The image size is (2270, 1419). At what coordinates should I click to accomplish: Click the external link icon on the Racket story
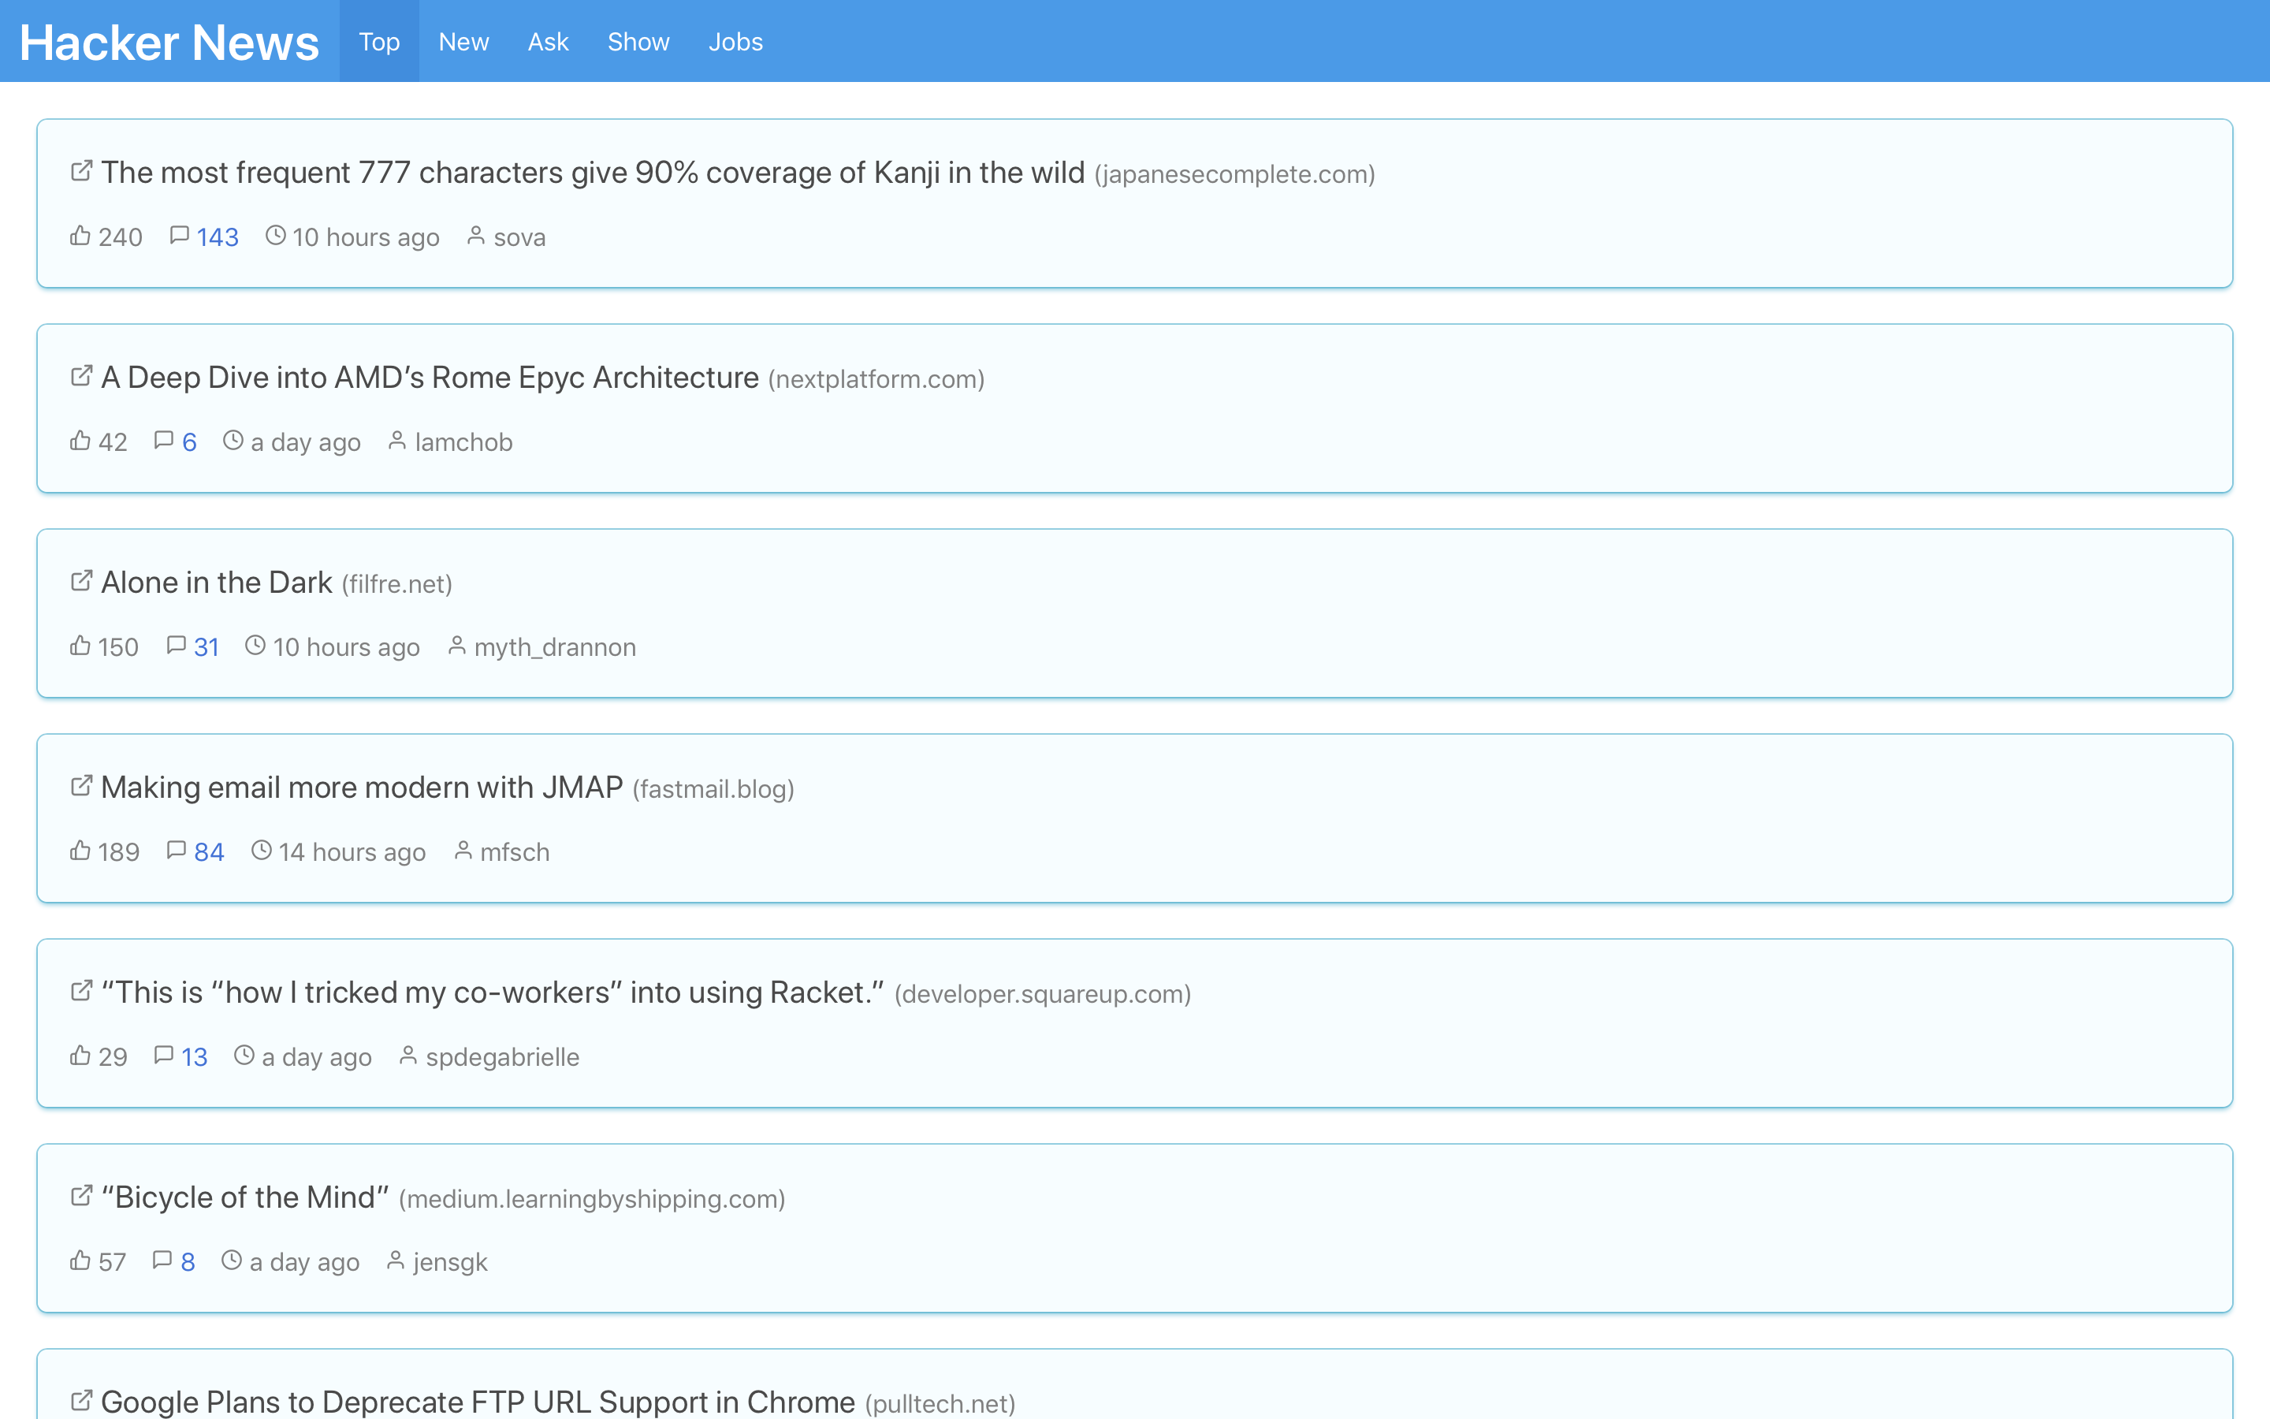80,991
